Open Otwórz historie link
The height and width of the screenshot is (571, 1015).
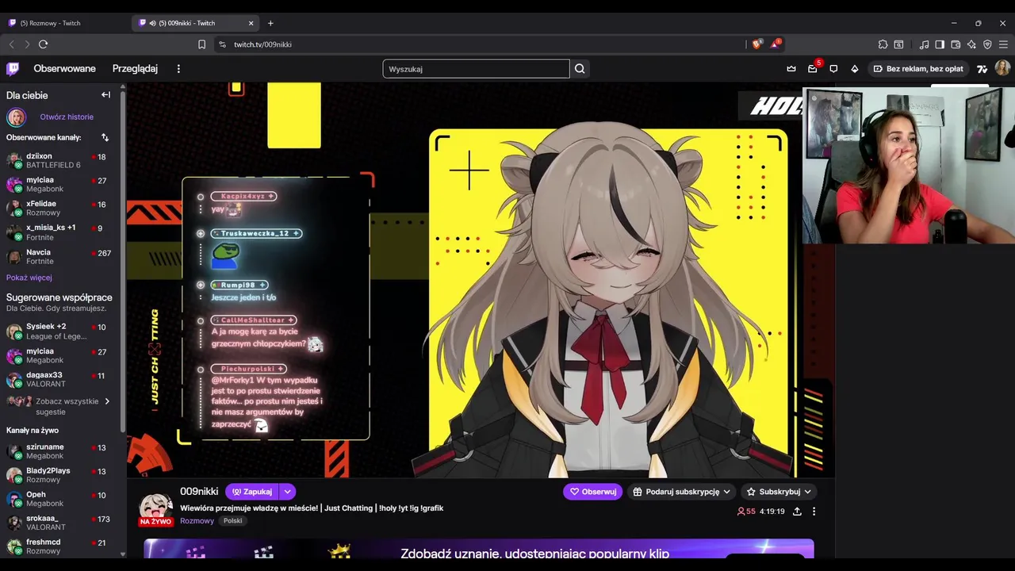click(x=67, y=117)
